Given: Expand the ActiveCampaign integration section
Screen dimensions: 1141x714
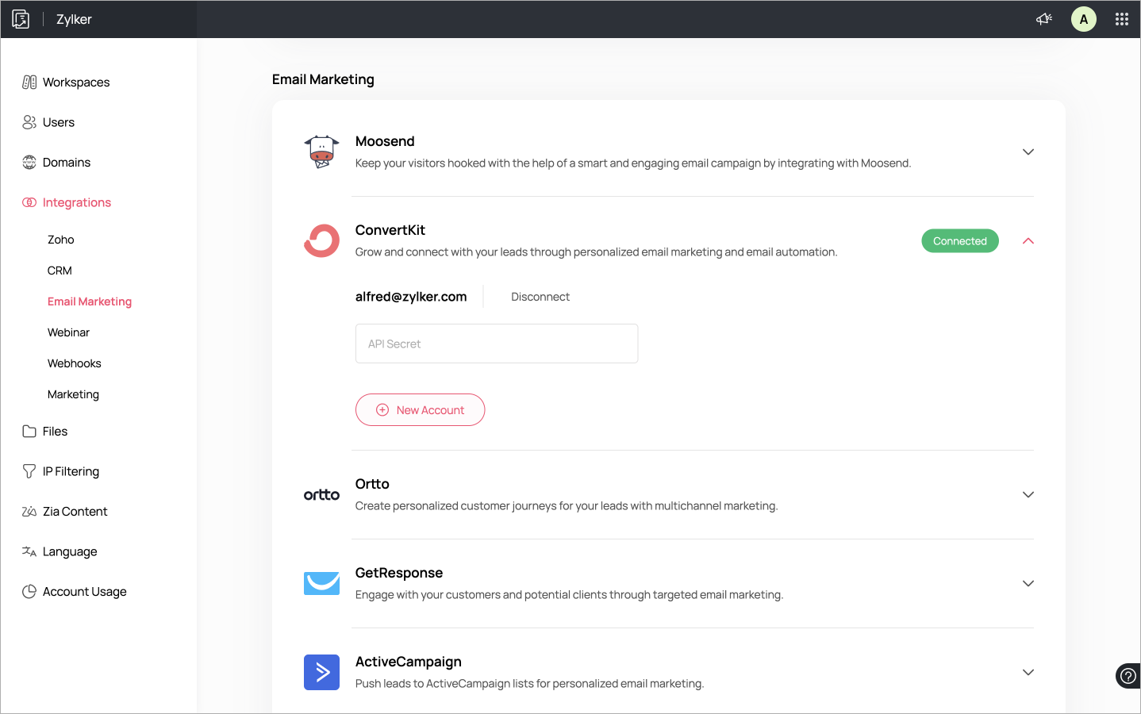Looking at the screenshot, I should click(x=1028, y=672).
